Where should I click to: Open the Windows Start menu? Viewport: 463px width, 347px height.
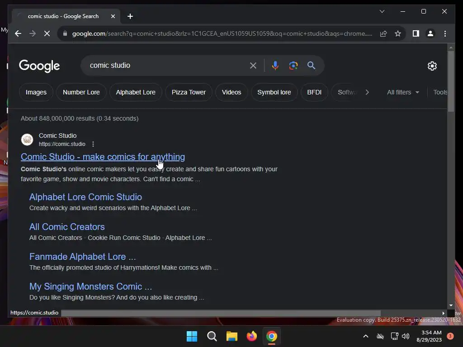(x=192, y=336)
